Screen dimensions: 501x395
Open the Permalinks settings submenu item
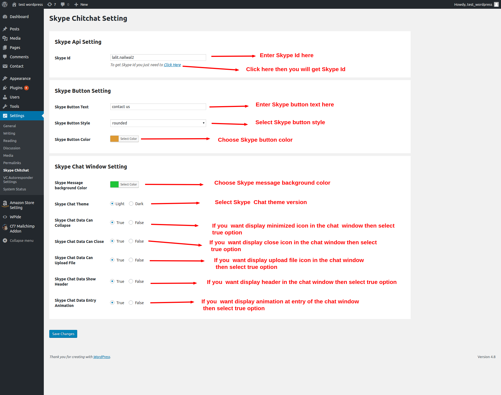pyautogui.click(x=12, y=163)
